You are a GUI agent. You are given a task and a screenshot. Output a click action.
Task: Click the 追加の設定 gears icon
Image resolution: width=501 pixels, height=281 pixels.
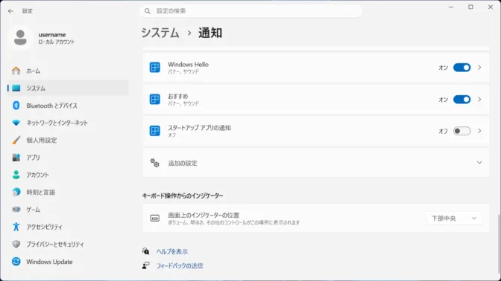click(155, 163)
